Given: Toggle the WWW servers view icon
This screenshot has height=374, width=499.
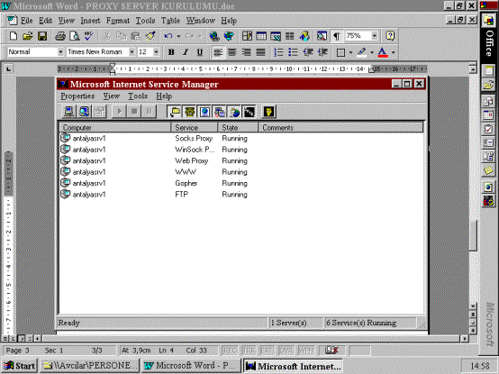Looking at the screenshot, I should point(204,112).
